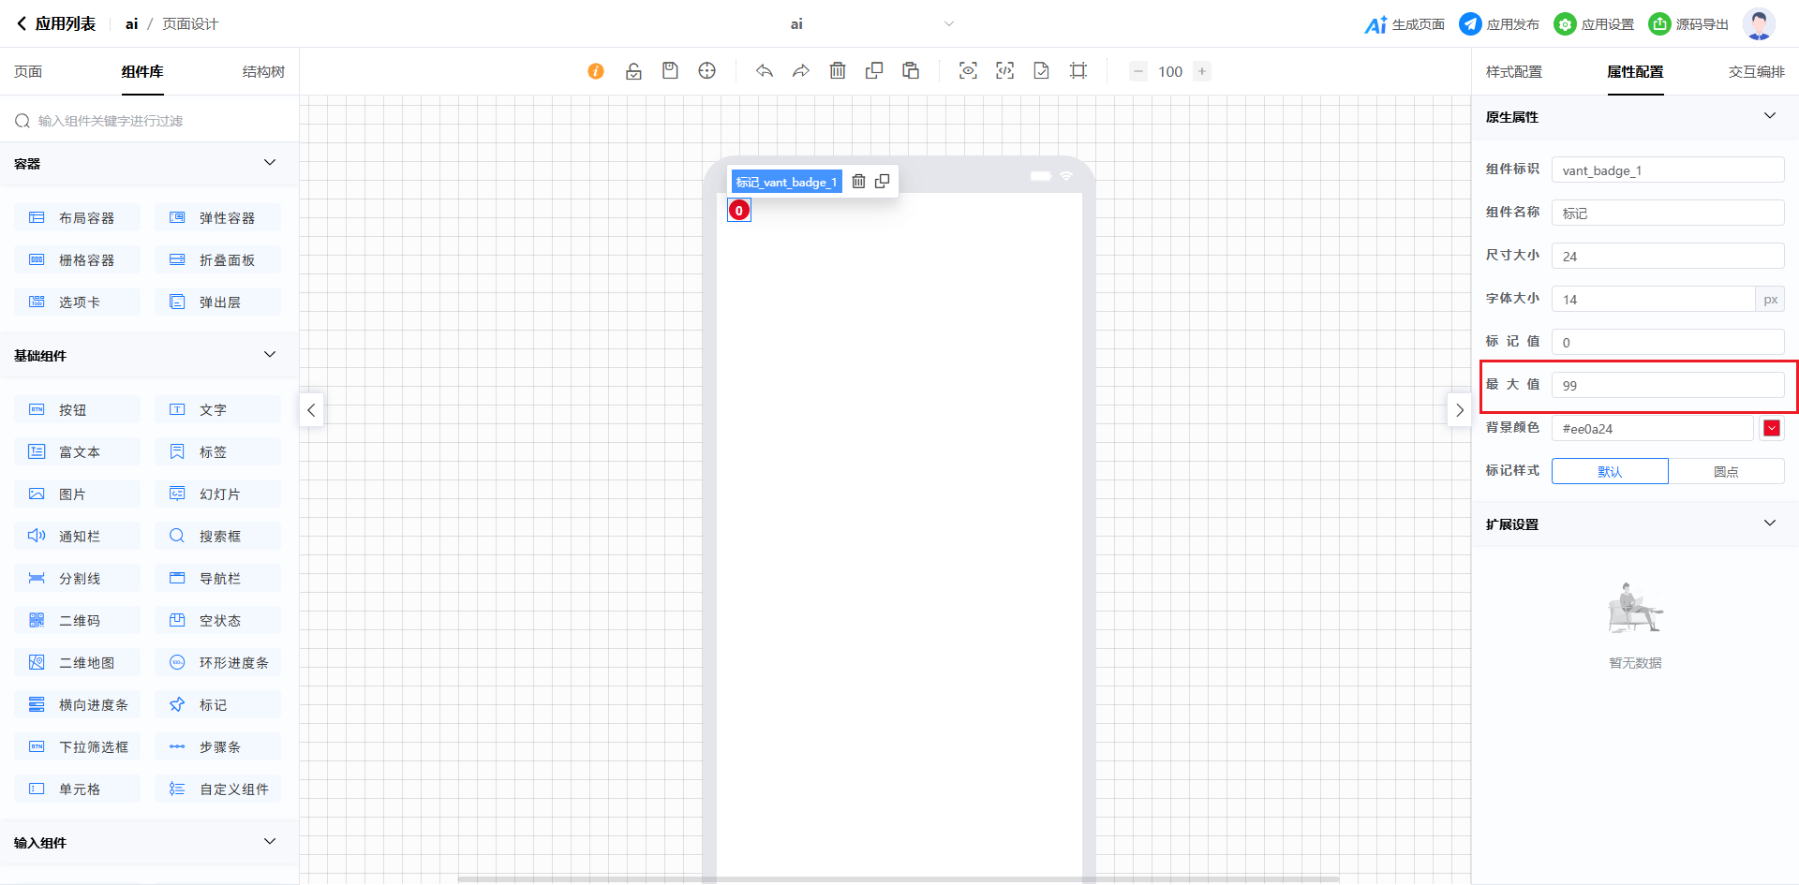Open preview with the eye icon
Screen dimensions: 1799x885
coord(968,71)
